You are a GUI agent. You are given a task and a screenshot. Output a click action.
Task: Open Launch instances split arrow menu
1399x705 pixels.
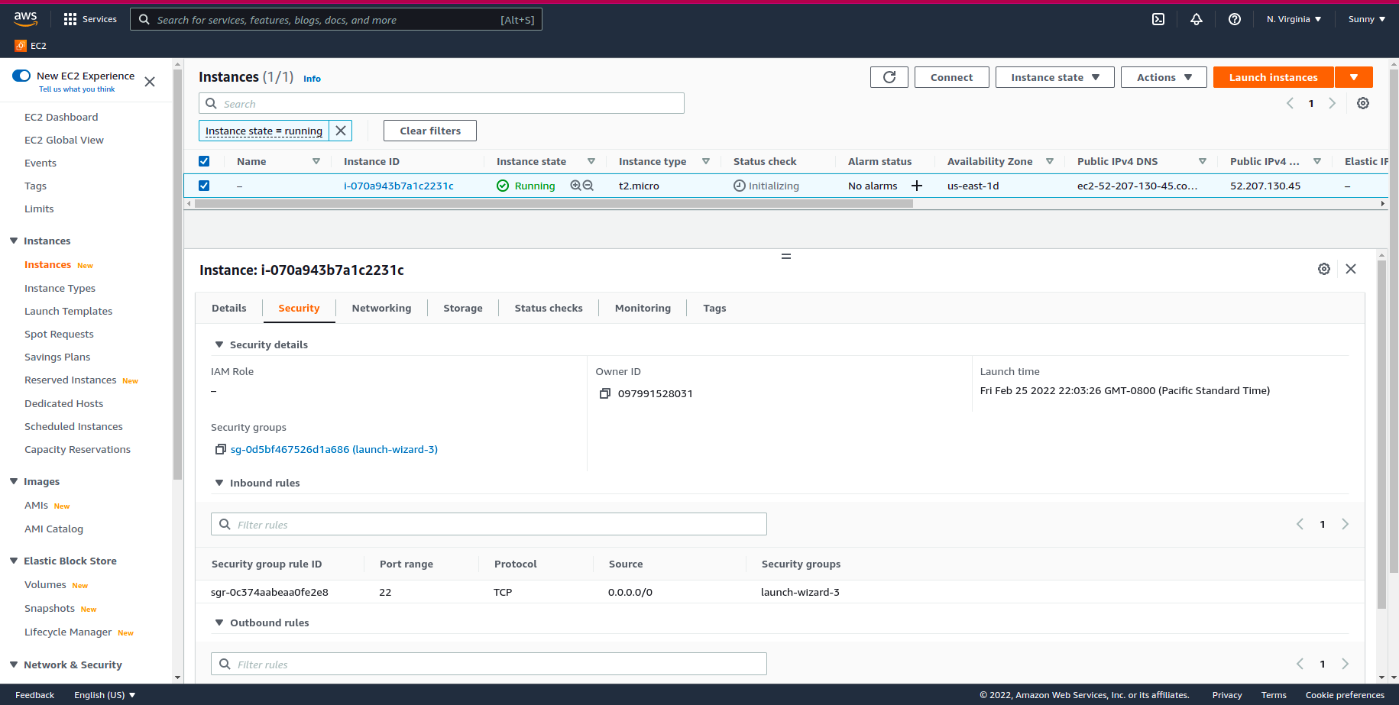click(x=1354, y=77)
